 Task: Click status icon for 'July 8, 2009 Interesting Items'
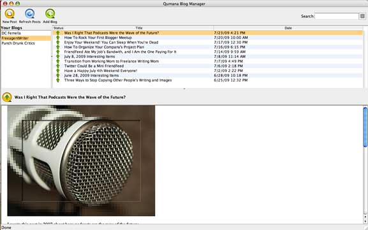58,57
